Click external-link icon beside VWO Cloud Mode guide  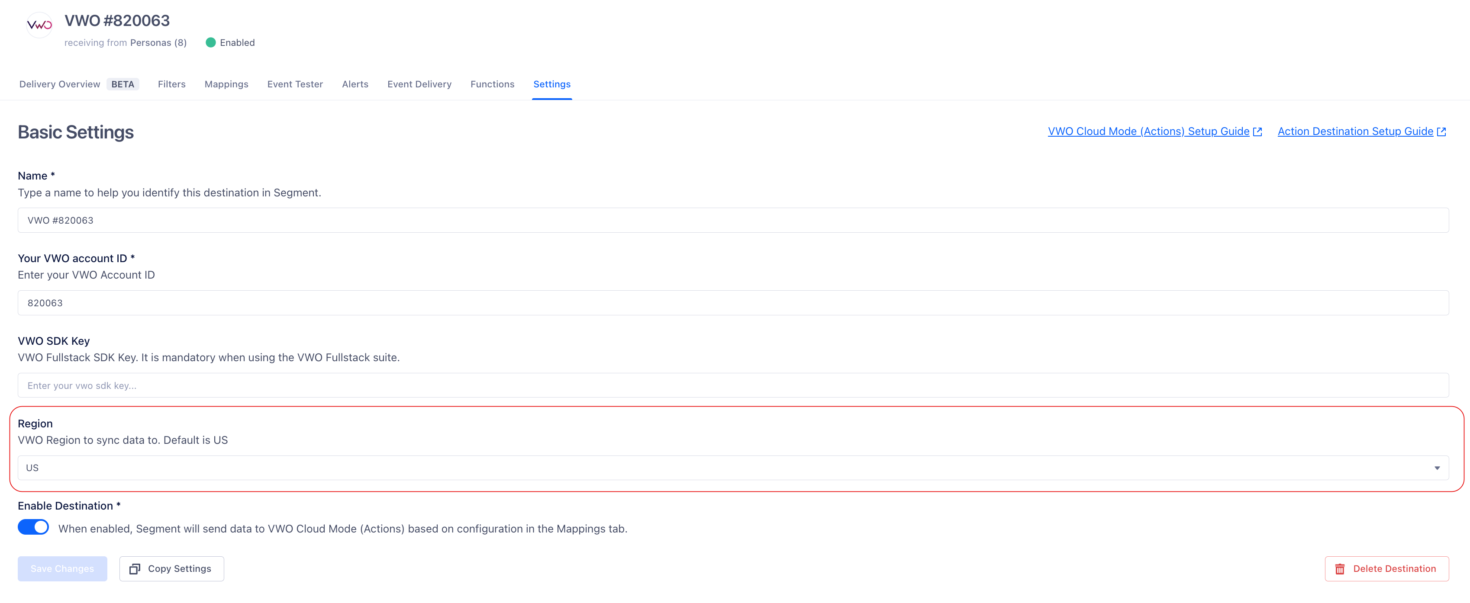(1258, 132)
